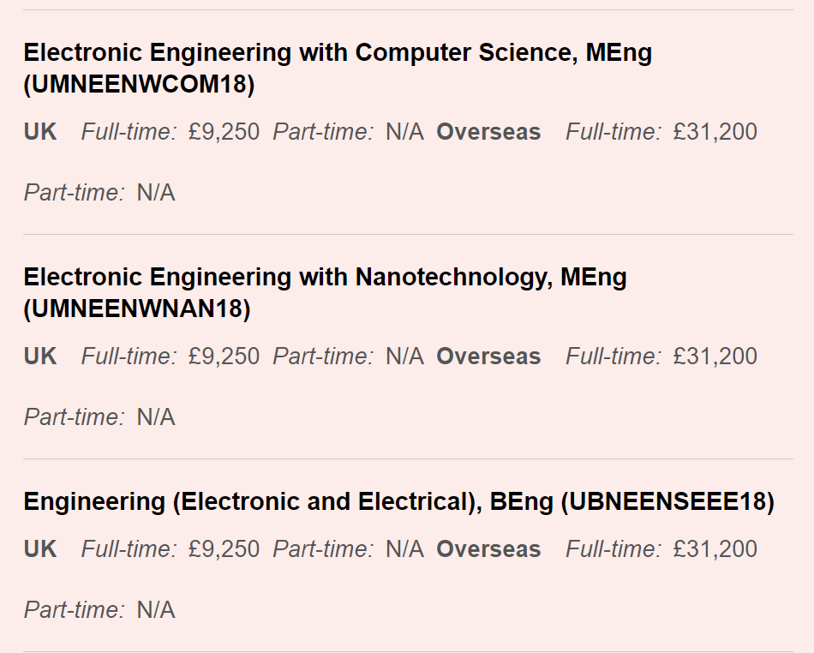Click Overseas full-time £31,200 for Computer Science
The height and width of the screenshot is (653, 814).
(x=715, y=132)
